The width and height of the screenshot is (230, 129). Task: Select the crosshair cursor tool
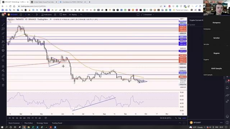(x=3, y=20)
